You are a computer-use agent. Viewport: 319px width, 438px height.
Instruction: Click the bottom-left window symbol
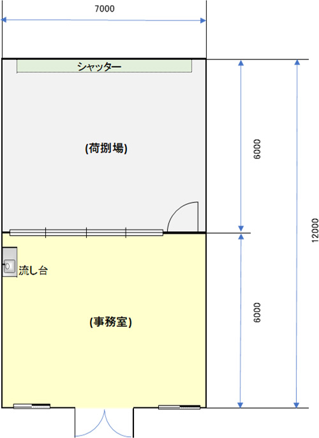click(x=32, y=406)
